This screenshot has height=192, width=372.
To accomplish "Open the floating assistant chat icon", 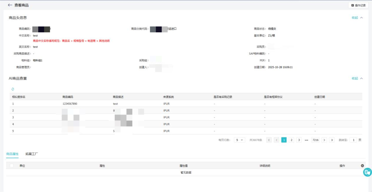I will pos(367,172).
